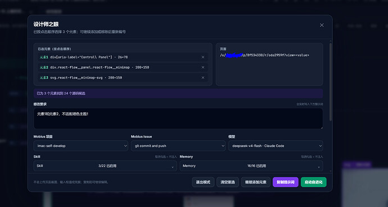Open Mobius Issue dropdown git commit and push
This screenshot has width=388, height=207.
coord(178,146)
